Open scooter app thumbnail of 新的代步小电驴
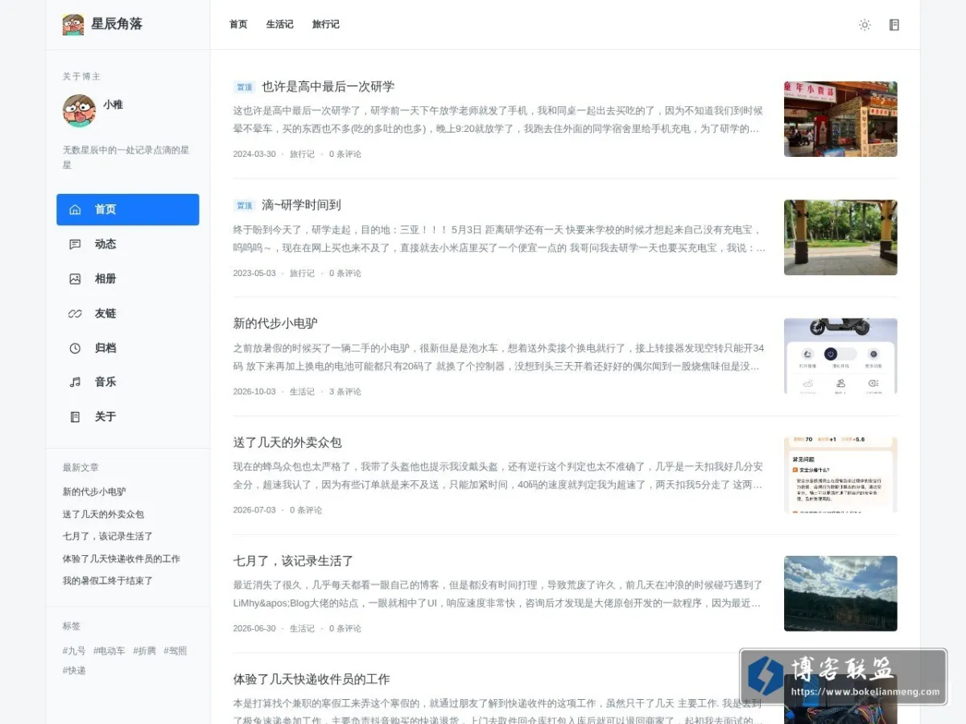Image resolution: width=966 pixels, height=724 pixels. pyautogui.click(x=840, y=356)
